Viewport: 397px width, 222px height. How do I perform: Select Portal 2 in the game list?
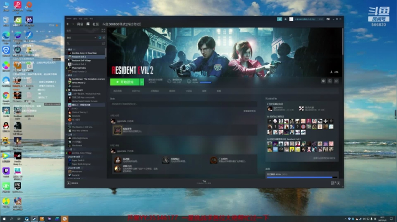(76, 175)
